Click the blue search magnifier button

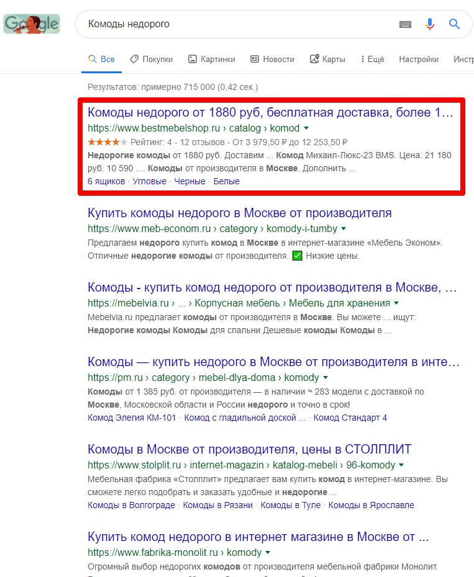click(x=454, y=24)
